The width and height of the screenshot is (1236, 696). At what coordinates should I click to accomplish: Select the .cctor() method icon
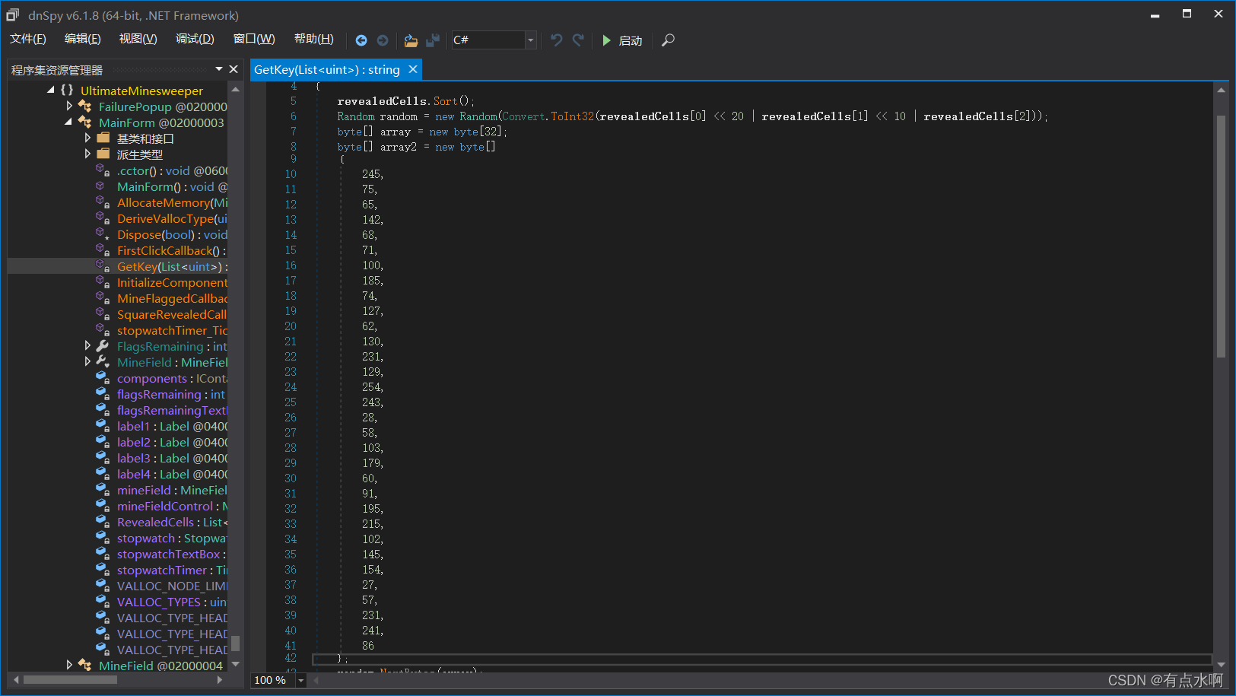(x=102, y=170)
